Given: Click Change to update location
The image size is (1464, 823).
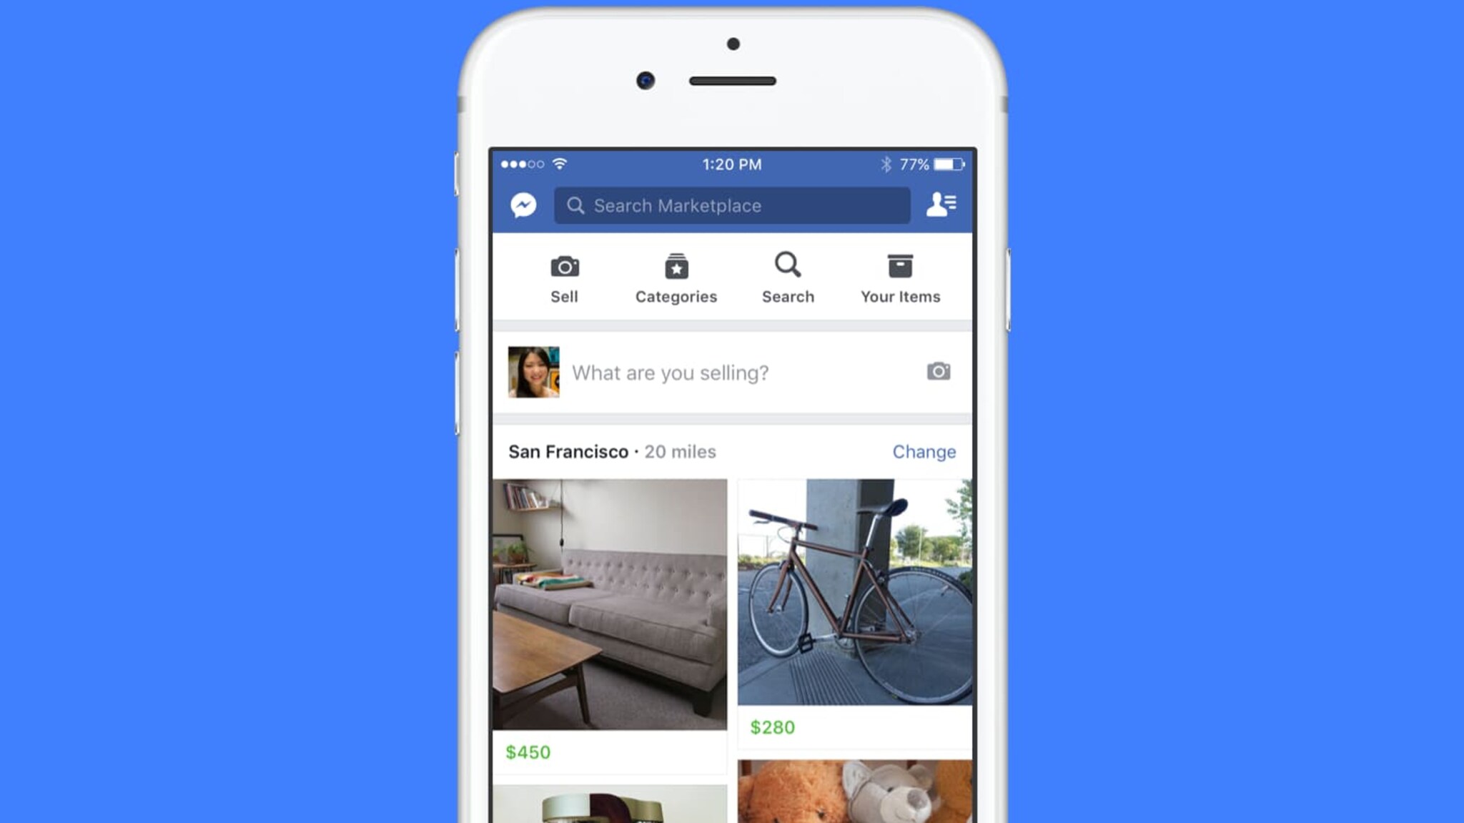Looking at the screenshot, I should click(923, 450).
